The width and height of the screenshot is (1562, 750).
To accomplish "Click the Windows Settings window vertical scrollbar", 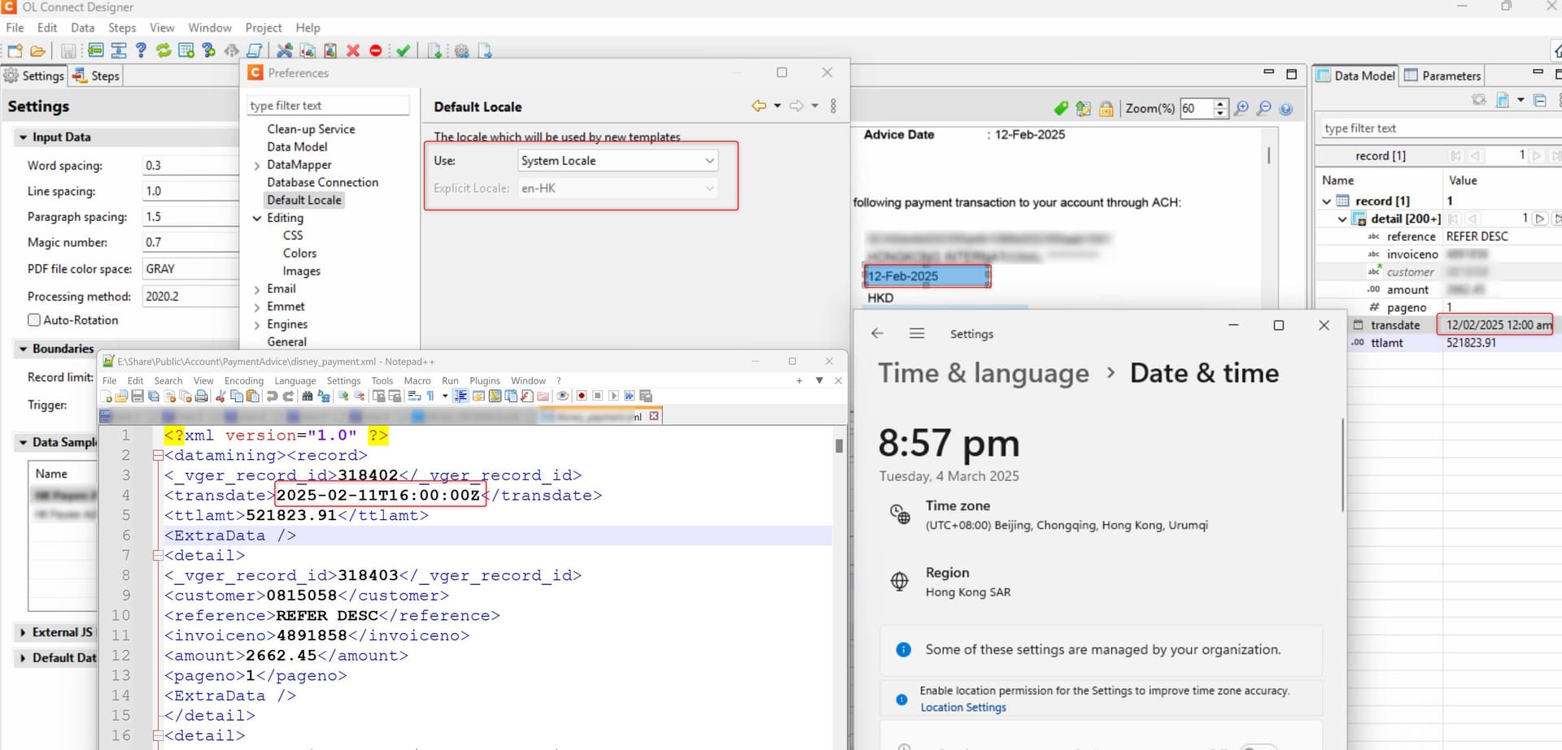I will point(1342,465).
